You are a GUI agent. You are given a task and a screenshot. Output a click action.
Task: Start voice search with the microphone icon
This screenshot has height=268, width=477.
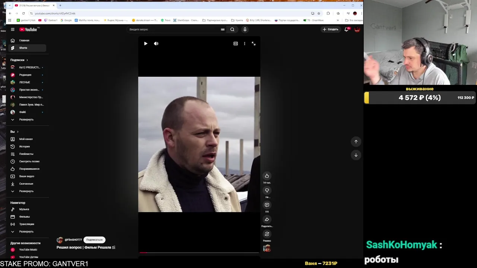[245, 29]
